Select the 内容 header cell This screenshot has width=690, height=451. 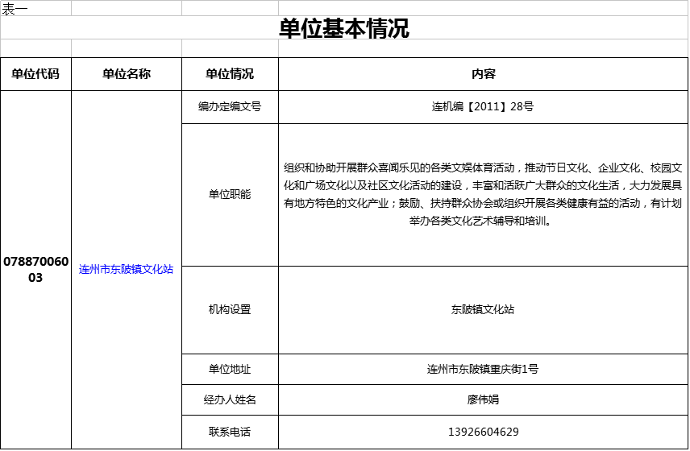483,74
